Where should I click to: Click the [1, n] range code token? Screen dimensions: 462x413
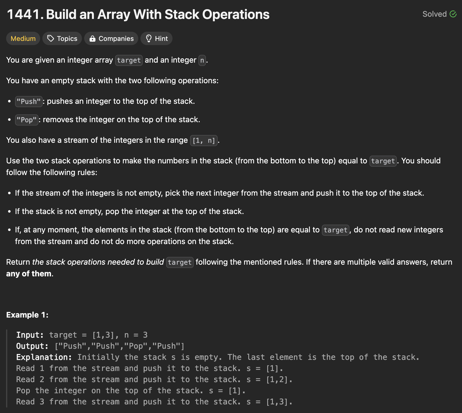(x=204, y=140)
